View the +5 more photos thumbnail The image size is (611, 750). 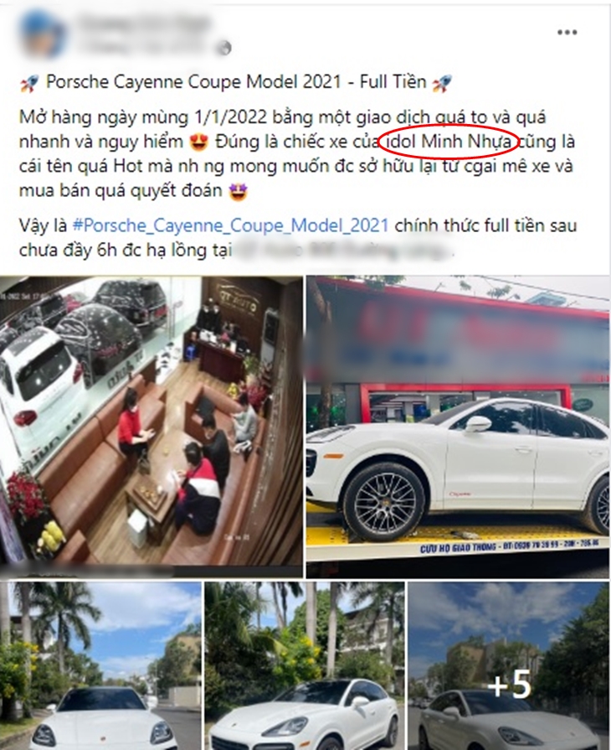509,666
